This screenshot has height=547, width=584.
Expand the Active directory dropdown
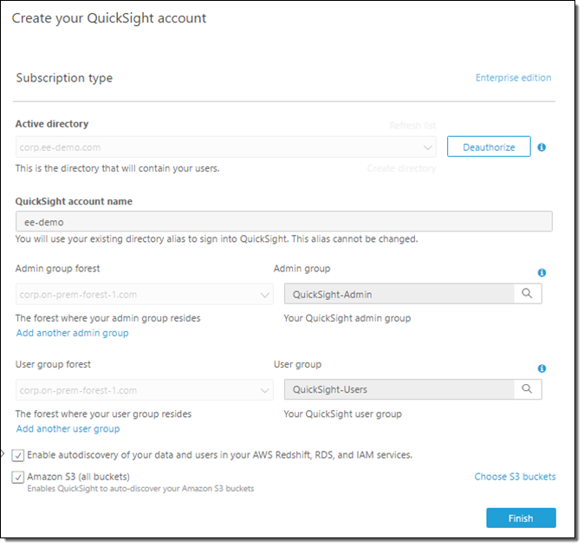(x=428, y=147)
